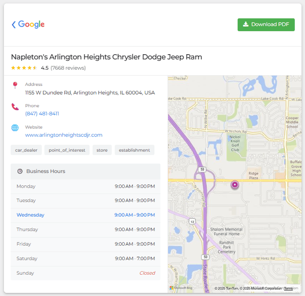Click Ridge Plaza label on map
The height and width of the screenshot is (296, 305).
[254, 176]
